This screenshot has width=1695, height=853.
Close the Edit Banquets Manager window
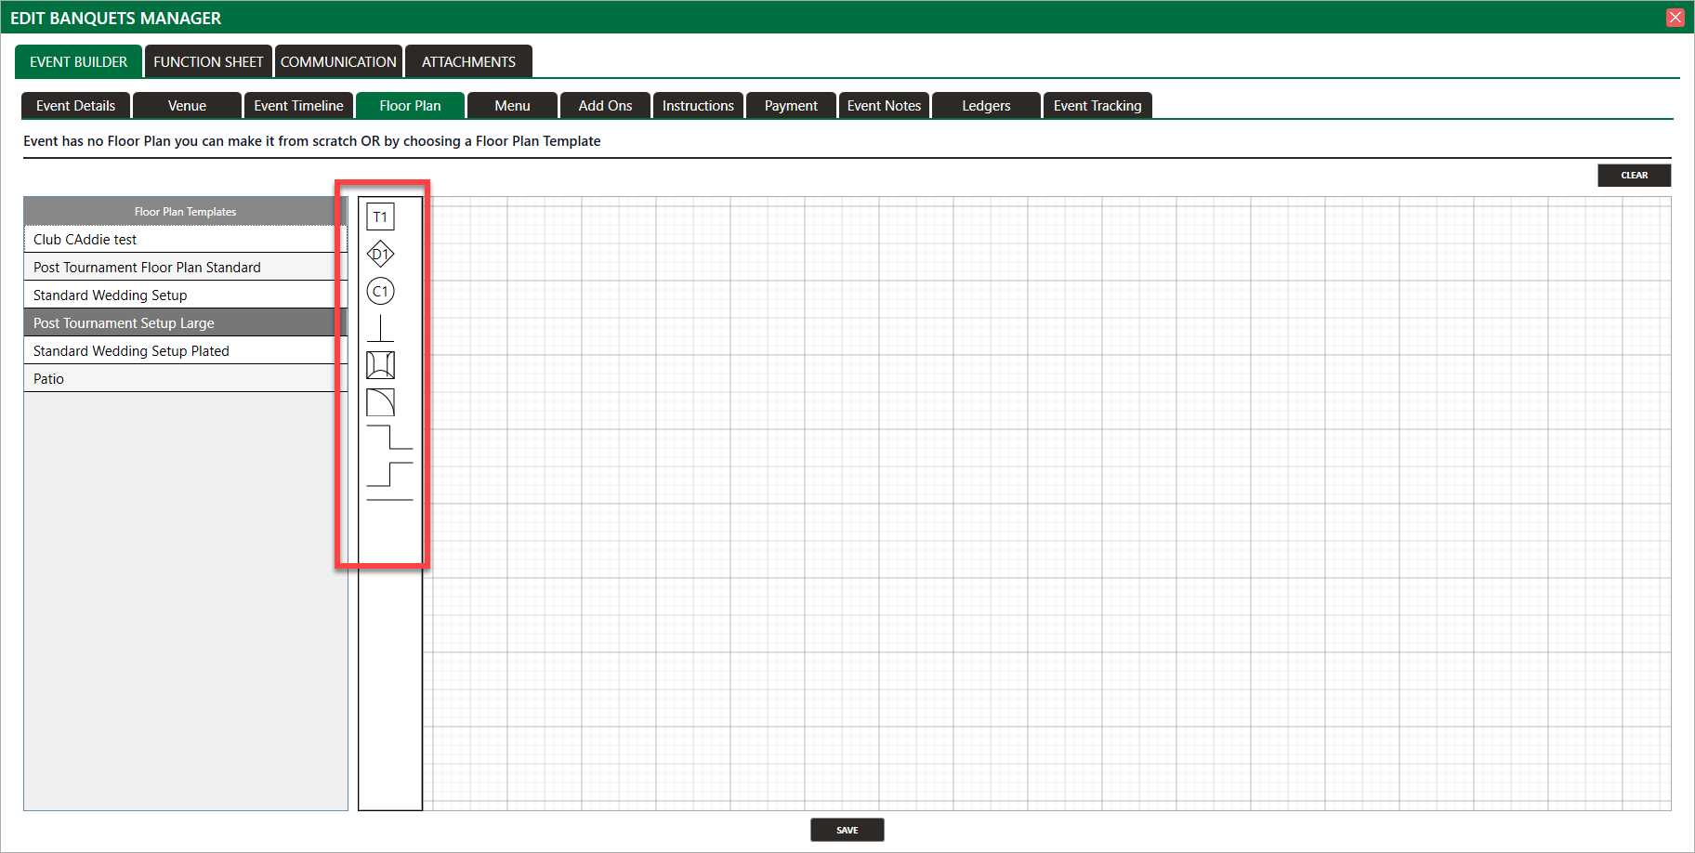pyautogui.click(x=1675, y=18)
